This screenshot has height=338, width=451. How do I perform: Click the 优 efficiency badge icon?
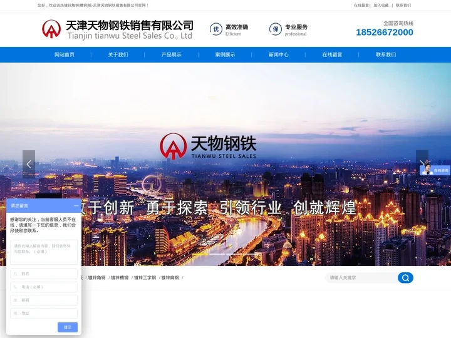216,29
